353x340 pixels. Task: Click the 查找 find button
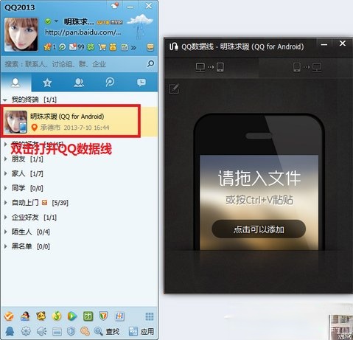pyautogui.click(x=107, y=332)
